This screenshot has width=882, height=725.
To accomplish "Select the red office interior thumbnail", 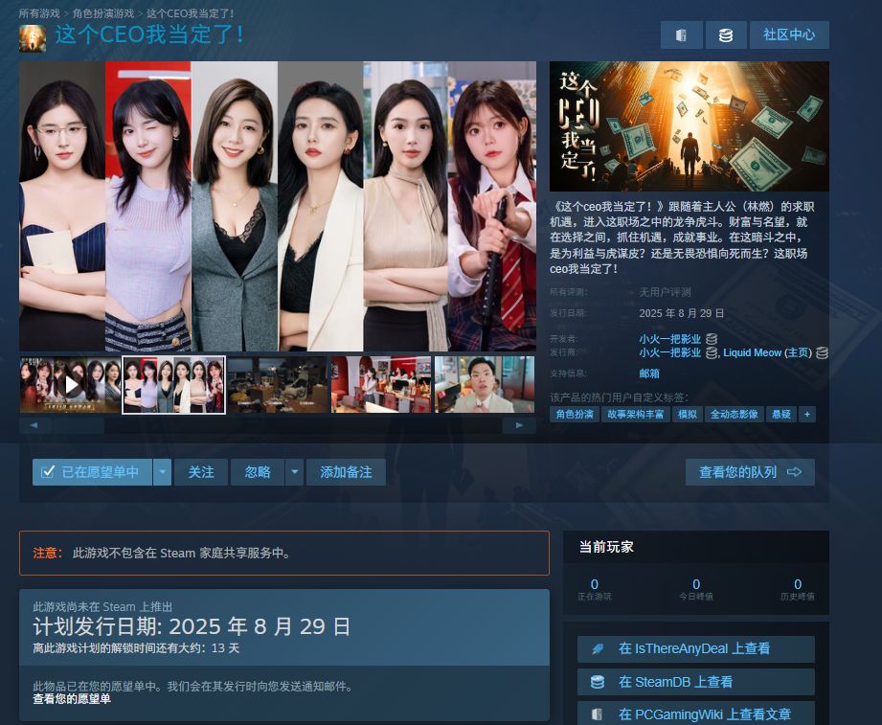I will (x=381, y=385).
